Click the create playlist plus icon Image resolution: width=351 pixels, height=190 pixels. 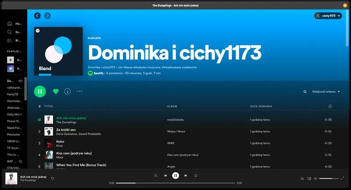(x=10, y=60)
